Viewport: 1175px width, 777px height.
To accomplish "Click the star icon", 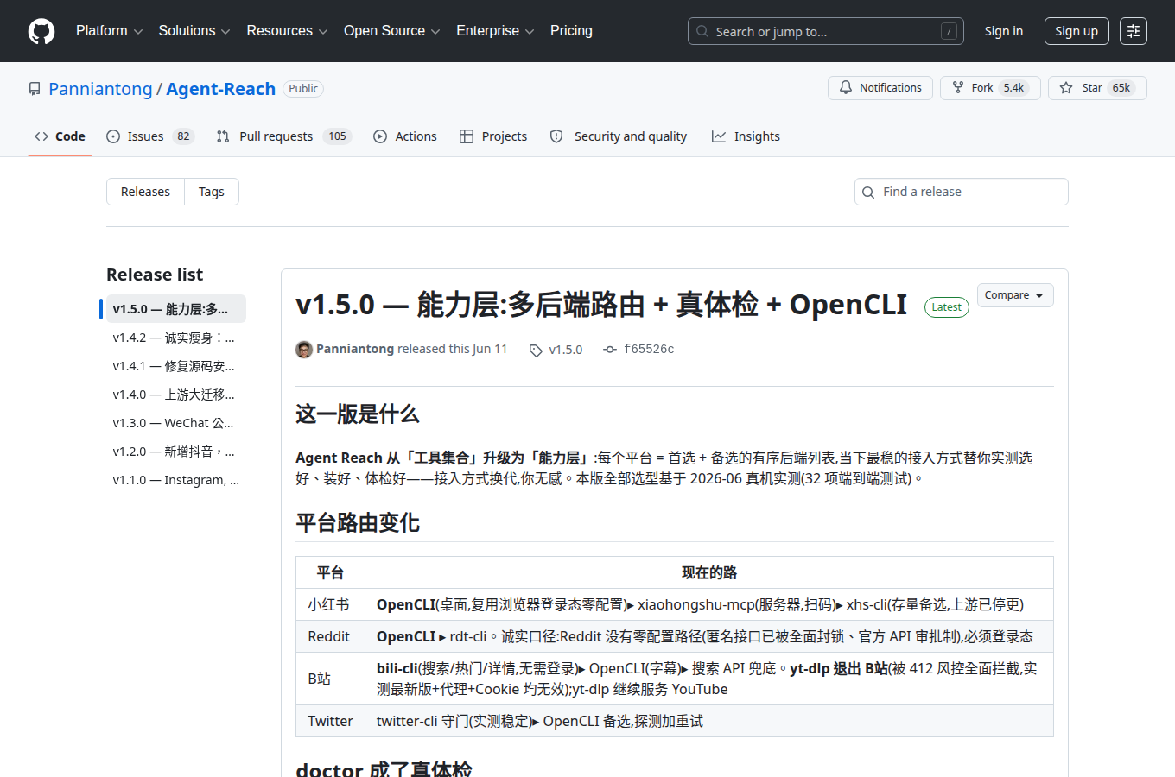I will click(x=1066, y=88).
